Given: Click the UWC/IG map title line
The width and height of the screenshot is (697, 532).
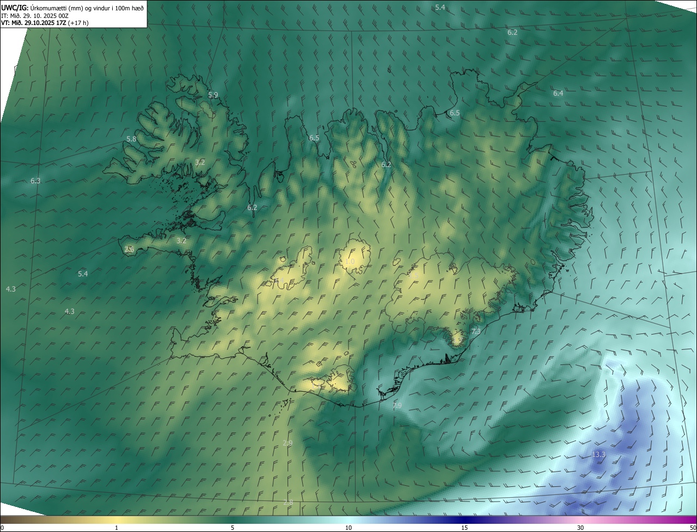Looking at the screenshot, I should (72, 8).
